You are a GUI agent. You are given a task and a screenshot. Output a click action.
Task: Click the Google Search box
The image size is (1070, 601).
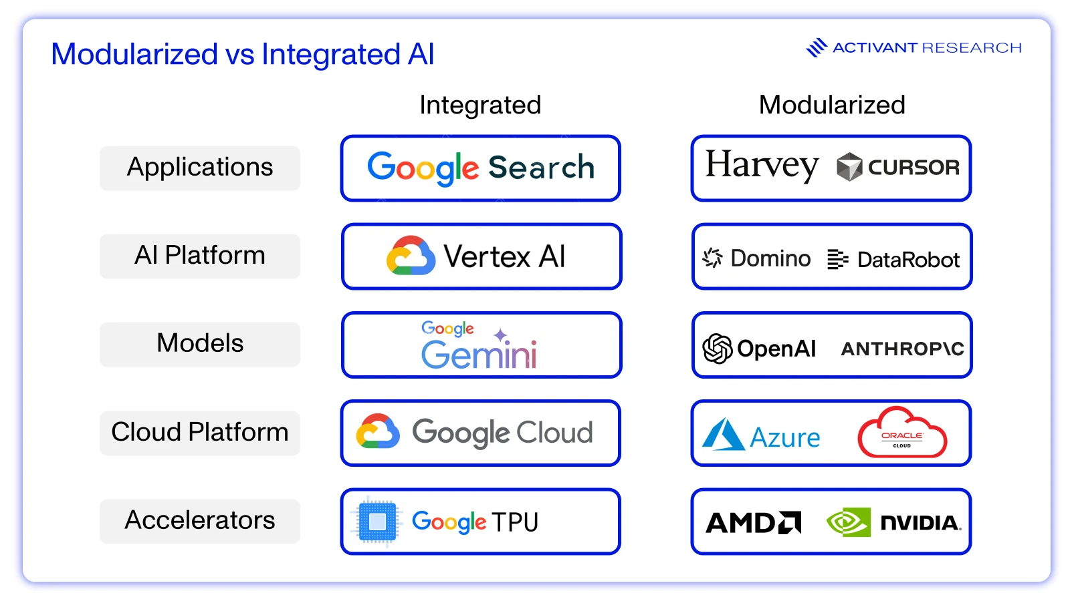pos(480,168)
